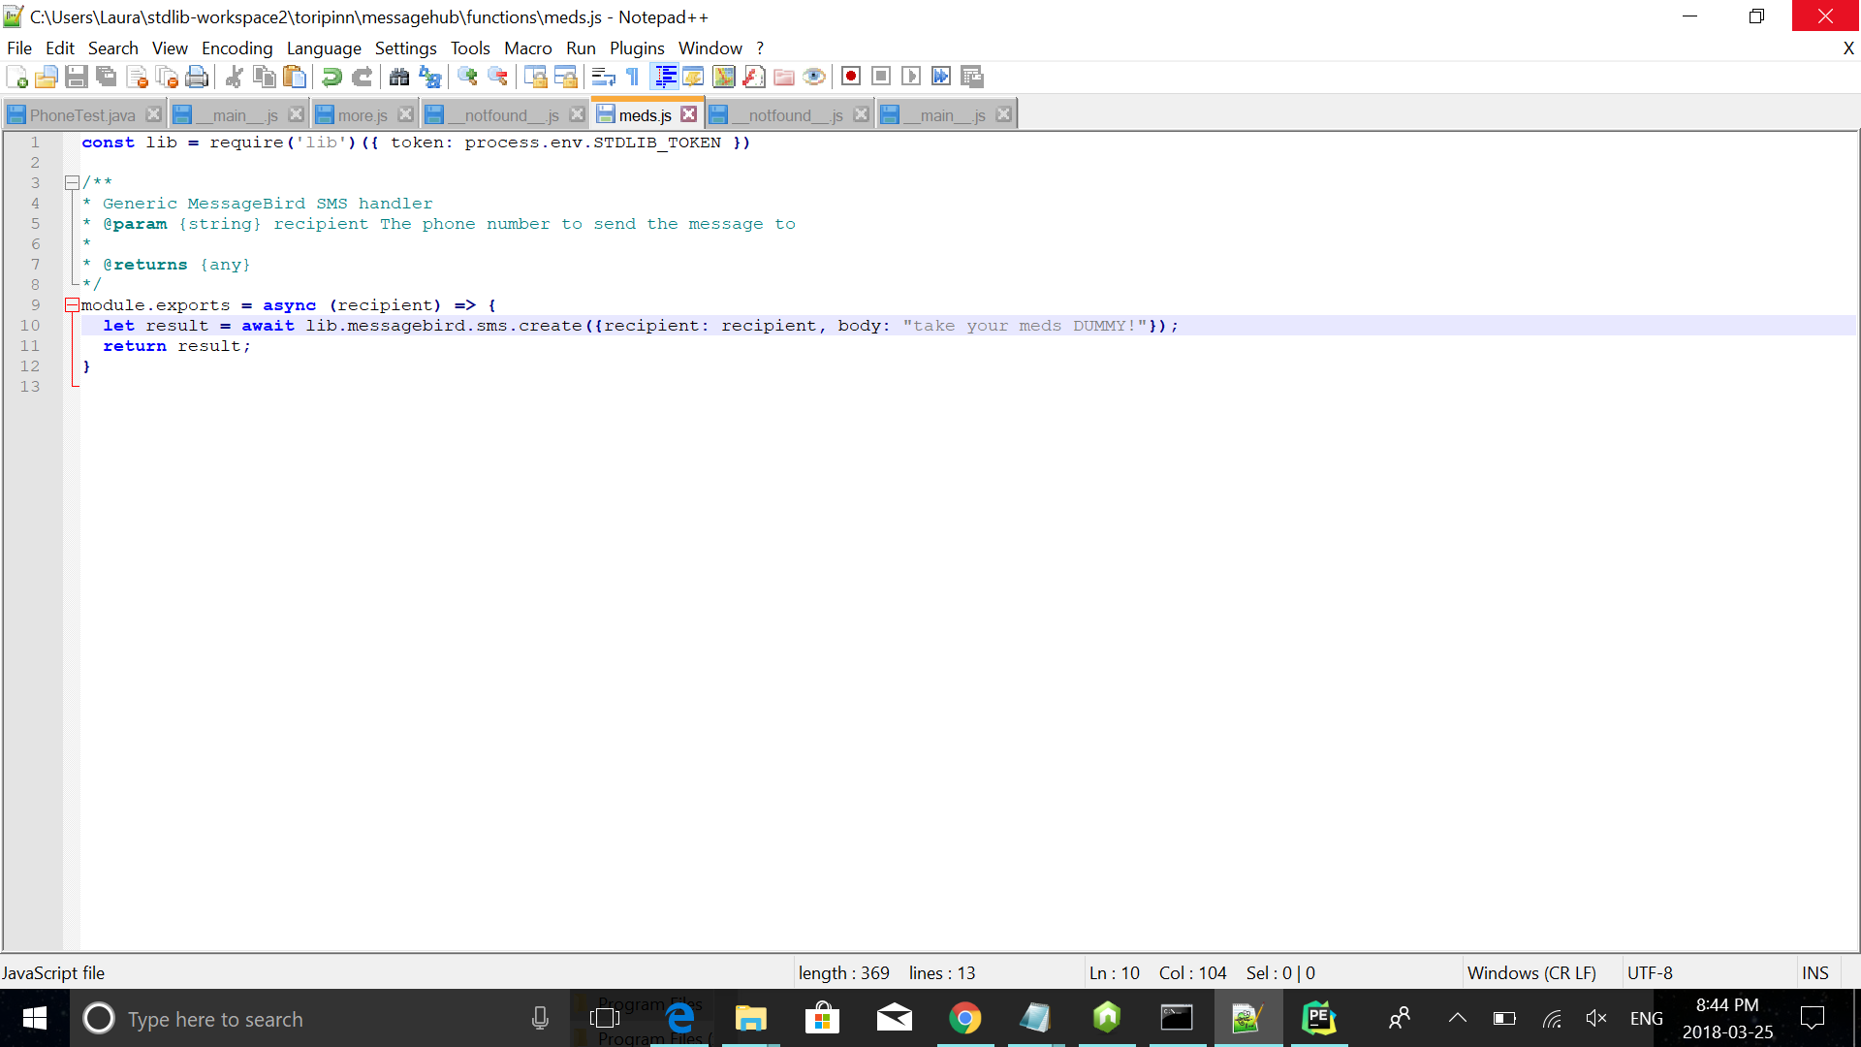Toggle the indent guide button
The height and width of the screenshot is (1047, 1861).
point(665,77)
